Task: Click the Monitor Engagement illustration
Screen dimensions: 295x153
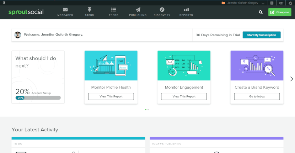Action: [x=184, y=65]
